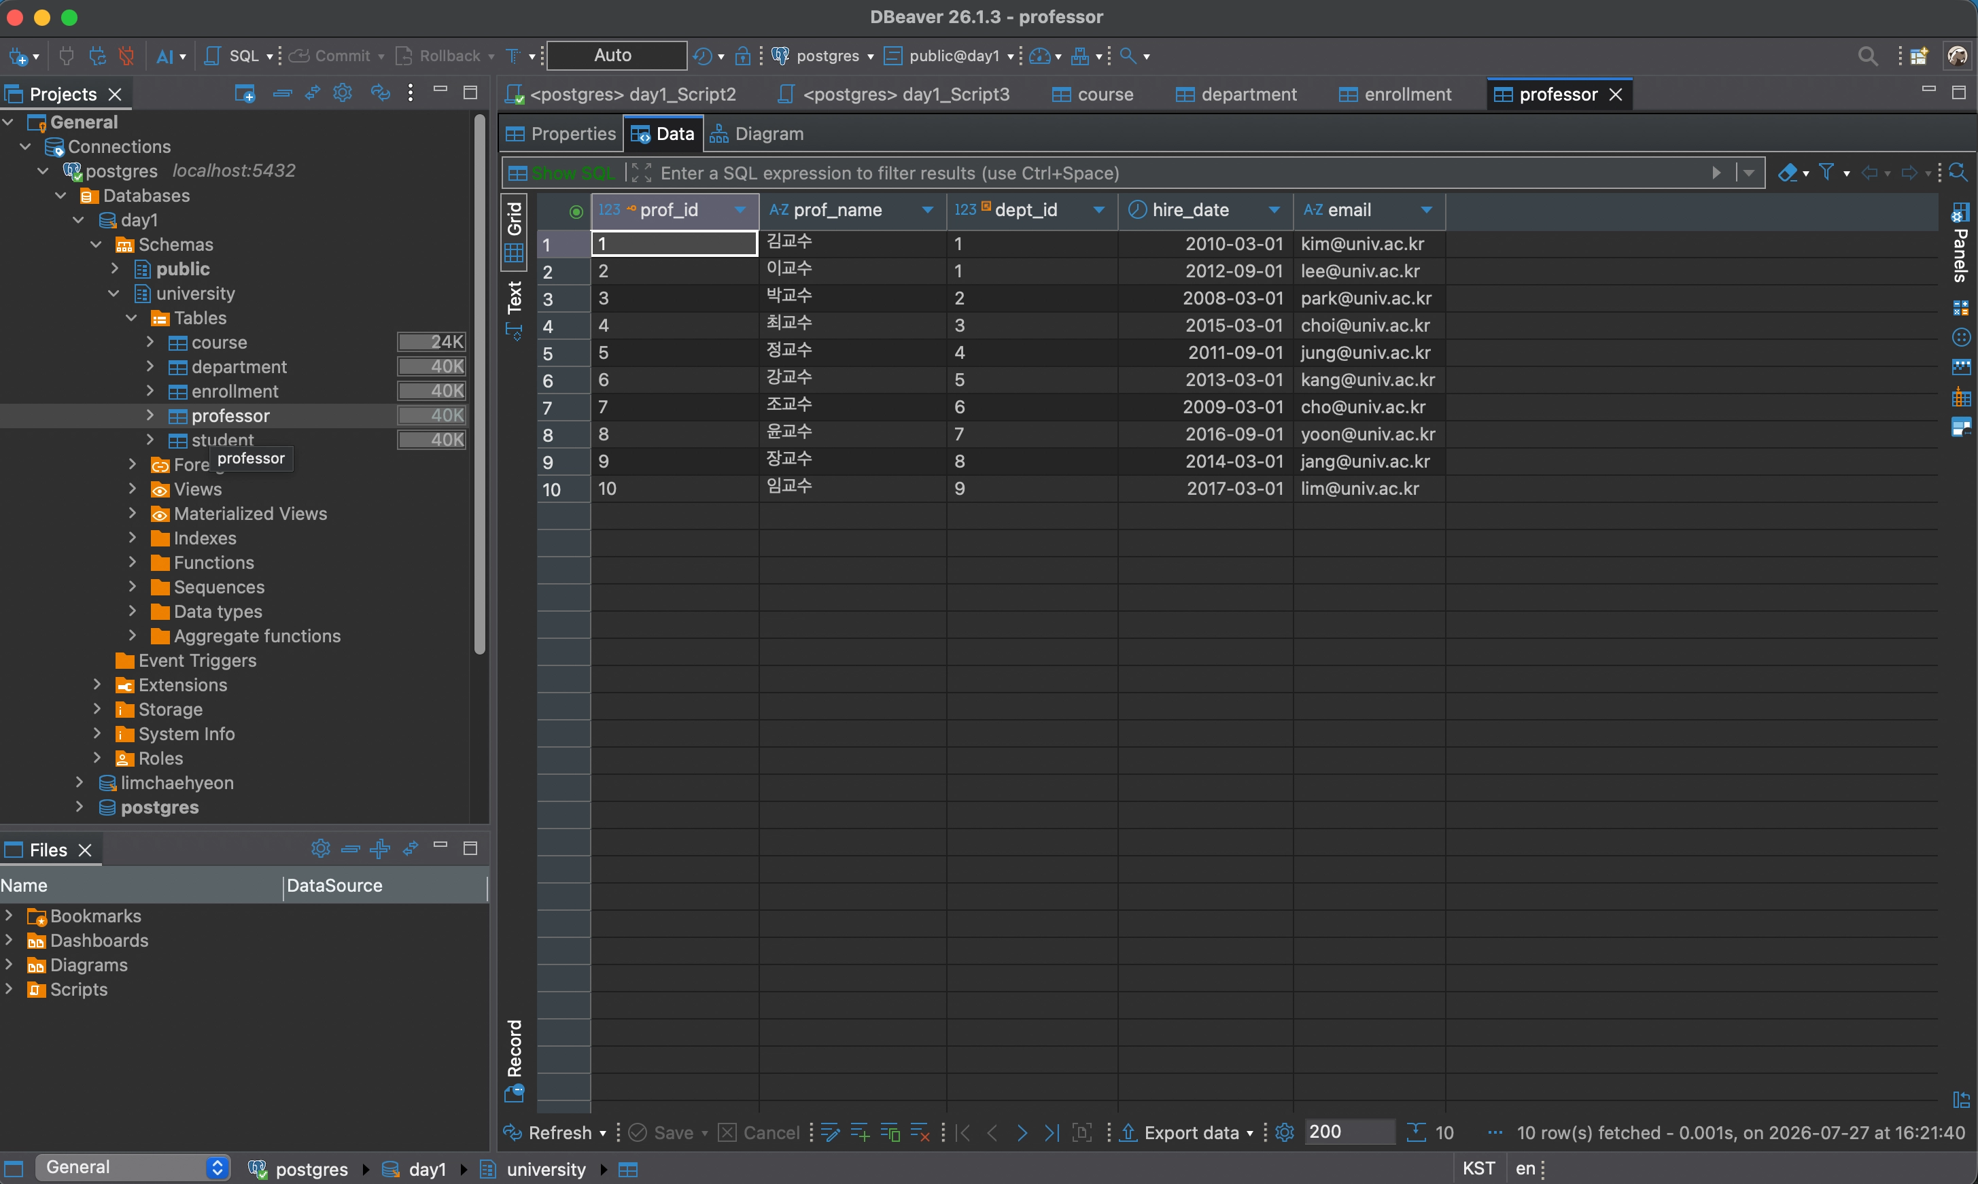Image resolution: width=1978 pixels, height=1184 pixels.
Task: Click the row count calculation icon
Action: [1415, 1133]
